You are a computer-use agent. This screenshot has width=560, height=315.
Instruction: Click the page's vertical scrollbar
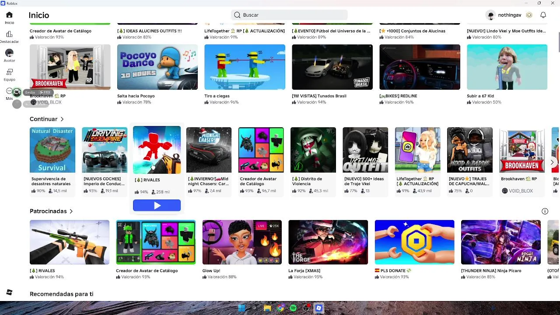558,42
